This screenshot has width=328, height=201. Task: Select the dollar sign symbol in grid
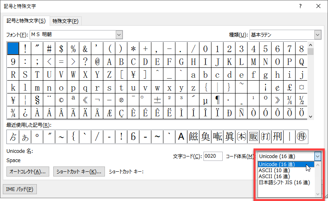coord(61,49)
